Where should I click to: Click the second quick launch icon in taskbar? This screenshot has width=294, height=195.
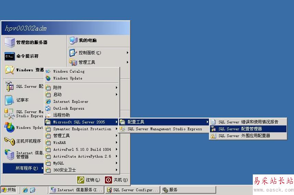(x=33, y=190)
